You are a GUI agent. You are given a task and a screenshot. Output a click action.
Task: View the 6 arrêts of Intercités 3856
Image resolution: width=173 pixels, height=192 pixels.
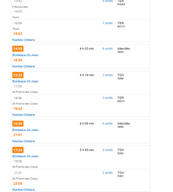107,124
